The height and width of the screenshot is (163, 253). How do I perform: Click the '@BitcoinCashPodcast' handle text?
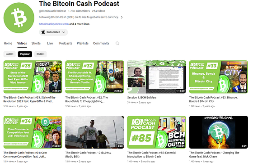point(52,11)
